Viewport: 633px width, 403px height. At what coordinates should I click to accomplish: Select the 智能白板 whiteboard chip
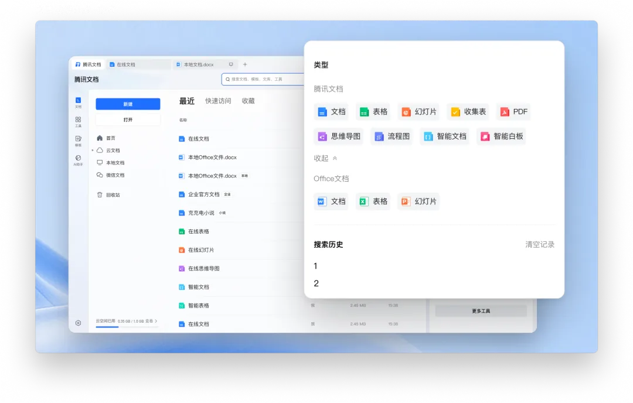pyautogui.click(x=501, y=136)
